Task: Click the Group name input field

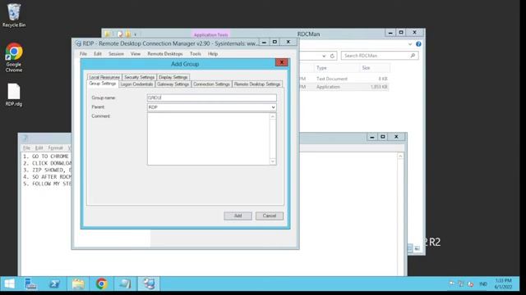Action: (212, 98)
